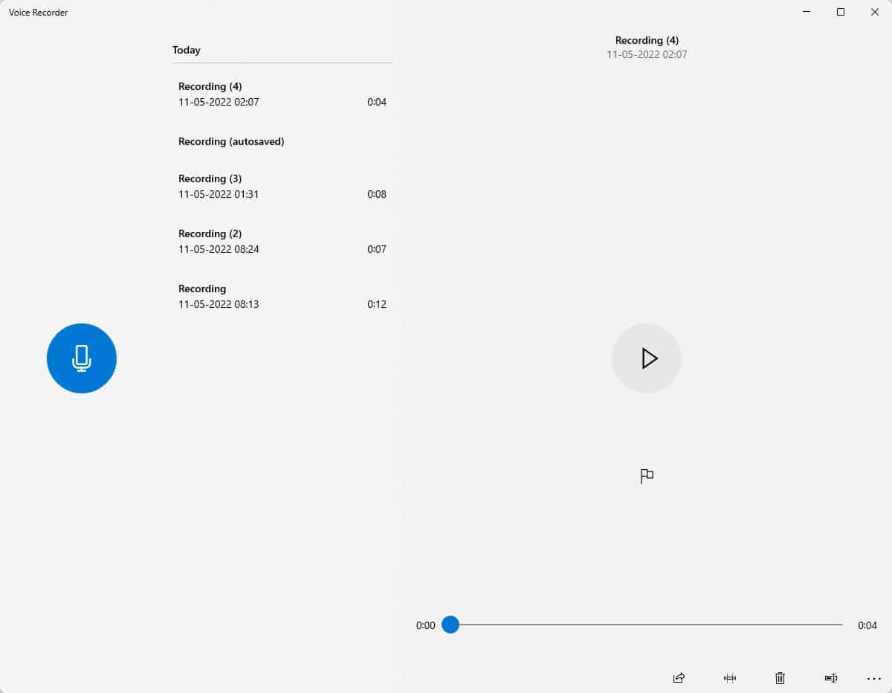Select the Share icon for this recording
Image resolution: width=892 pixels, height=693 pixels.
click(x=678, y=678)
